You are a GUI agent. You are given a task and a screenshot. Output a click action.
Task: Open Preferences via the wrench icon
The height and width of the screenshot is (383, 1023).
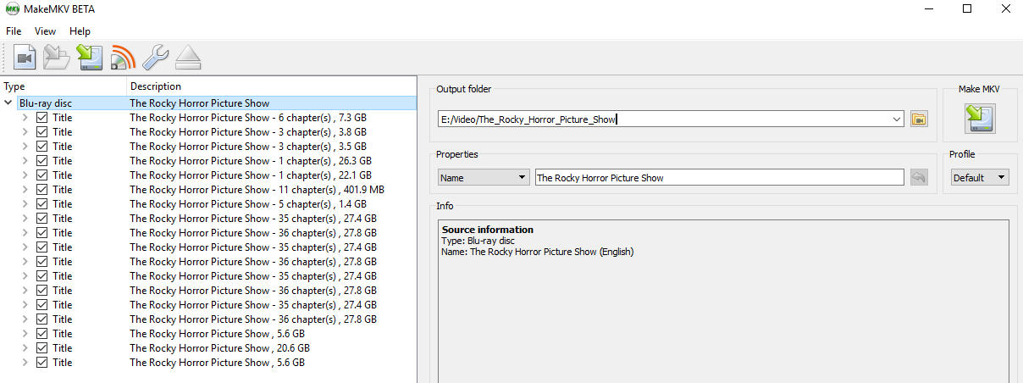point(156,57)
